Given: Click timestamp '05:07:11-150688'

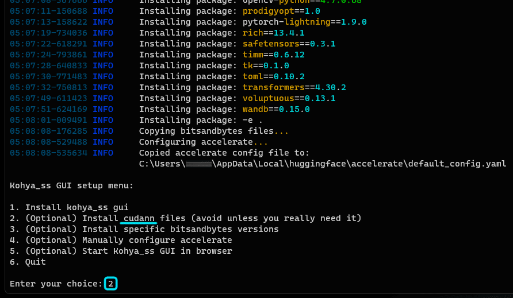Looking at the screenshot, I should pos(48,11).
